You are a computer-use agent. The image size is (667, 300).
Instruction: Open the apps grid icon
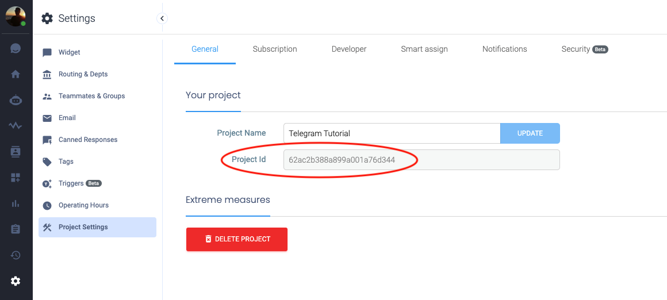16,178
